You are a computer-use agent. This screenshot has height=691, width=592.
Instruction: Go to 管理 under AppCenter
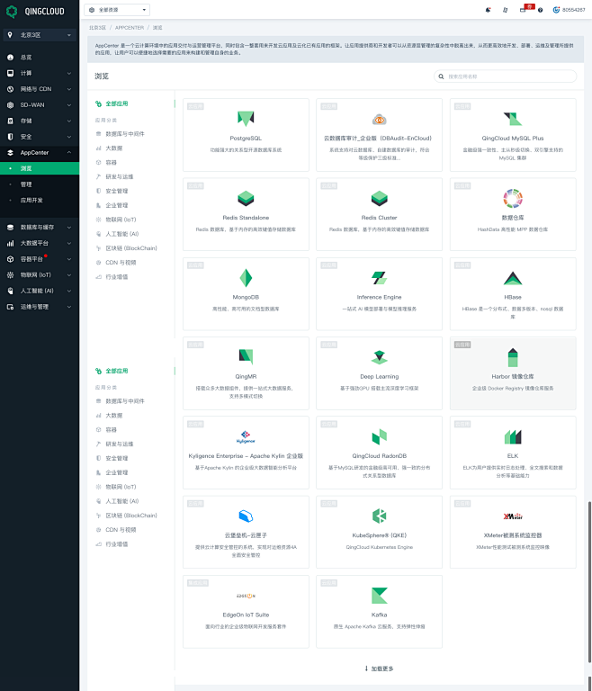pyautogui.click(x=26, y=184)
